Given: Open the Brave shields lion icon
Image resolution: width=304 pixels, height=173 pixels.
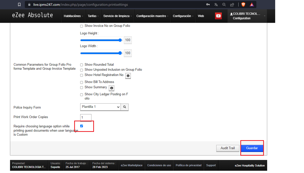Looking at the screenshot, I should pyautogui.click(x=243, y=5).
